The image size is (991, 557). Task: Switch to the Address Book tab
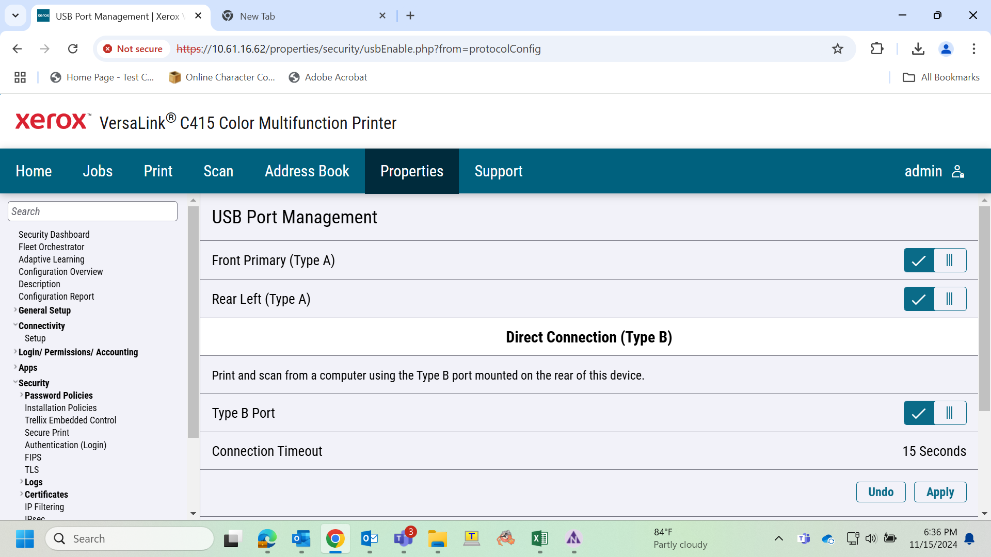click(x=307, y=171)
